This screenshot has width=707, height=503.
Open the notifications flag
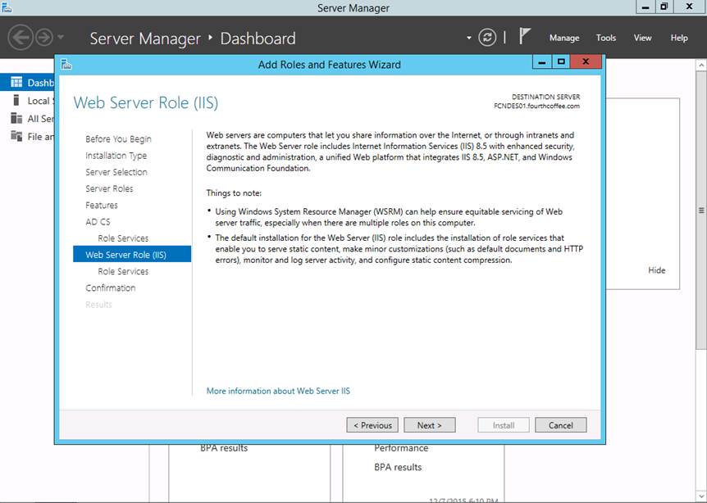pyautogui.click(x=525, y=37)
